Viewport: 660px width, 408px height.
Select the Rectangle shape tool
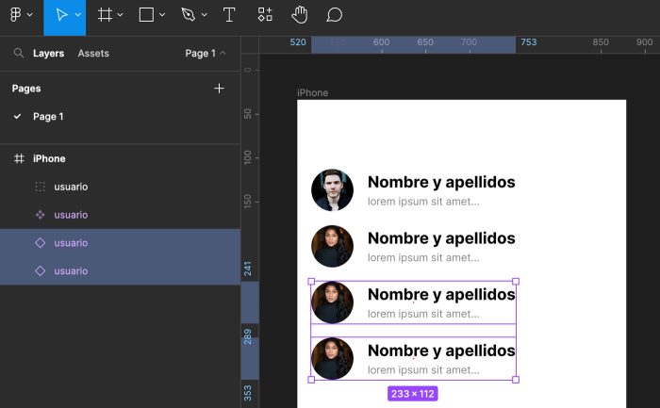[146, 15]
